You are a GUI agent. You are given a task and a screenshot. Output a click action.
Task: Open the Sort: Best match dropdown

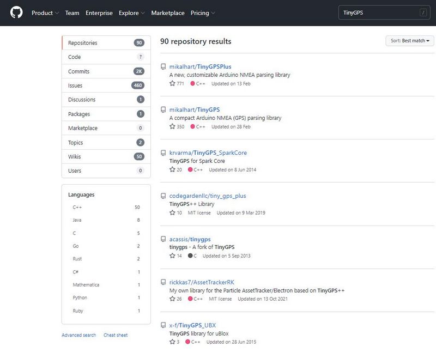410,41
